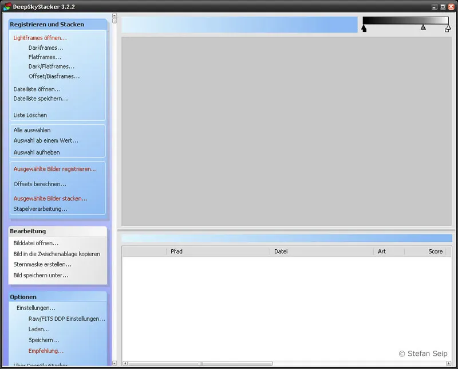
Task: Click the Registrieren und Stacken header
Action: click(x=47, y=24)
